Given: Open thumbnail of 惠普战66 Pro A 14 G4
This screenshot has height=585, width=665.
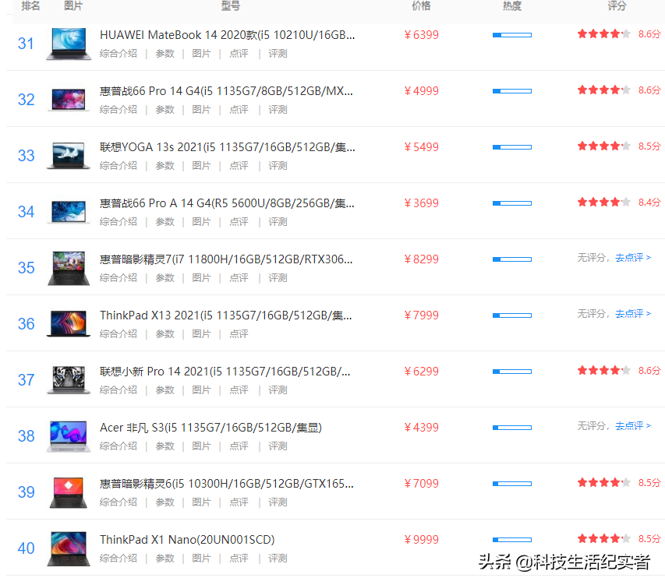Looking at the screenshot, I should point(69,212).
